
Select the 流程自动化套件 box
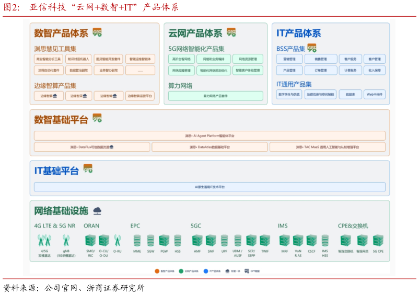(49, 70)
